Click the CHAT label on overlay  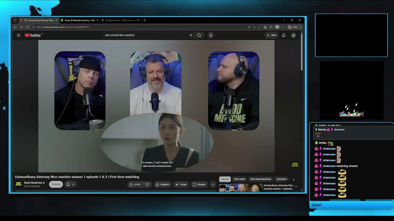click(317, 205)
